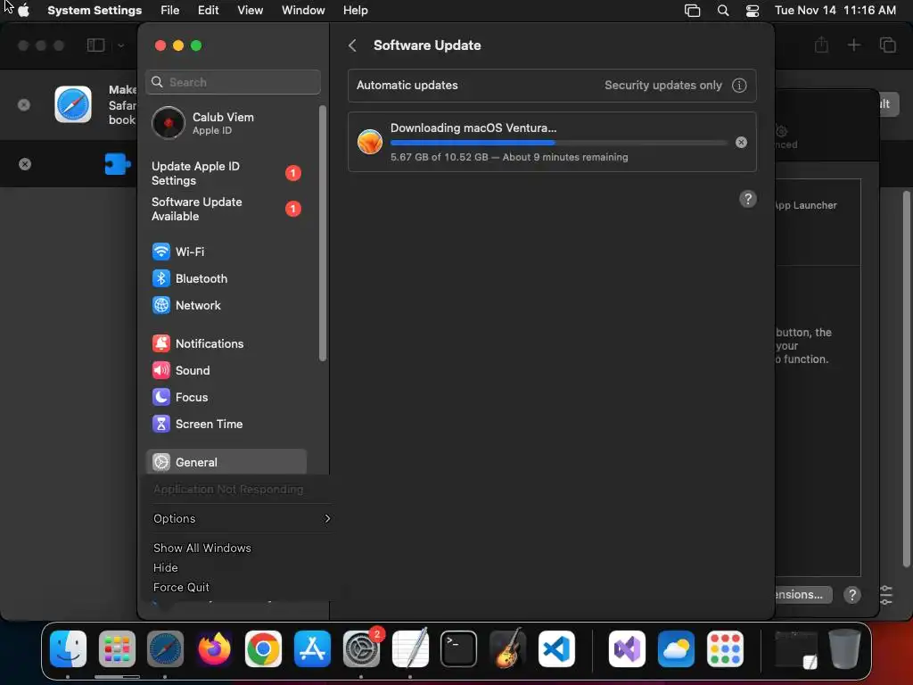Open Launchpad from the Dock

tap(117, 648)
